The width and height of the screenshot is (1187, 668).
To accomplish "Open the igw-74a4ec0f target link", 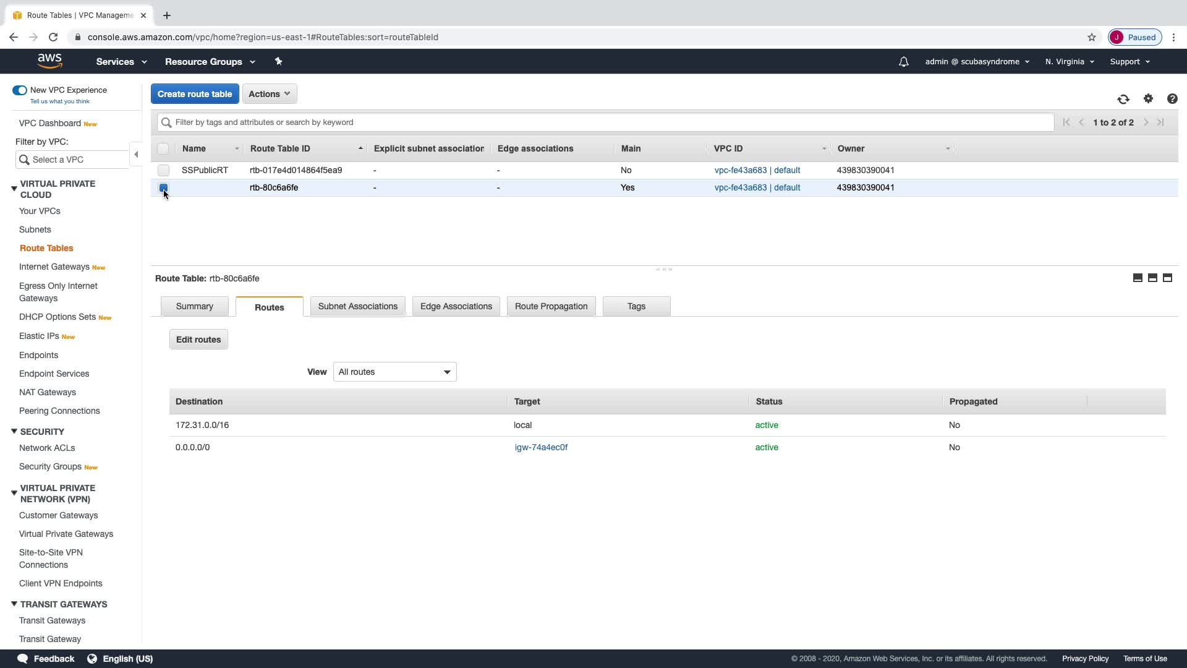I will pyautogui.click(x=541, y=447).
